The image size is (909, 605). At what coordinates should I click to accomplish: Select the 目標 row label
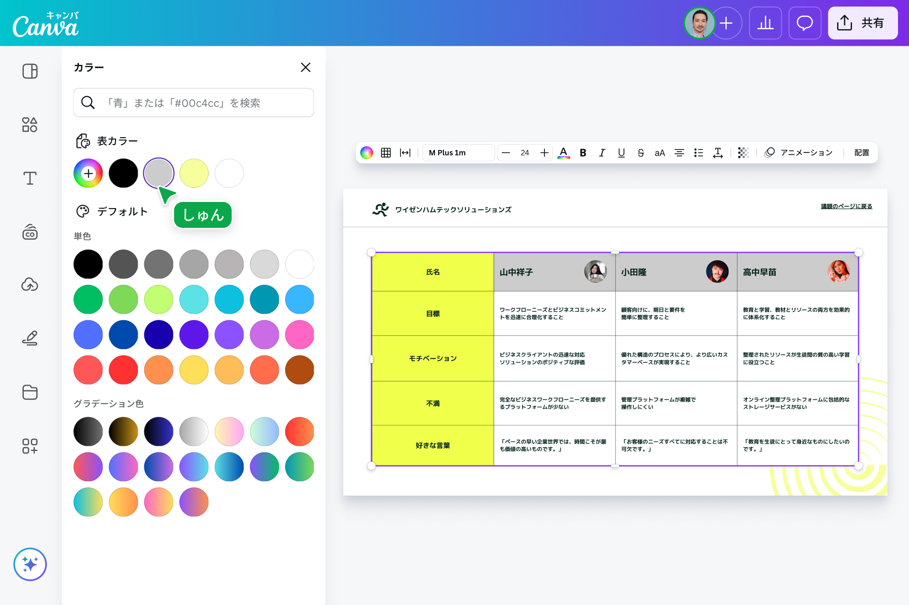click(x=433, y=313)
